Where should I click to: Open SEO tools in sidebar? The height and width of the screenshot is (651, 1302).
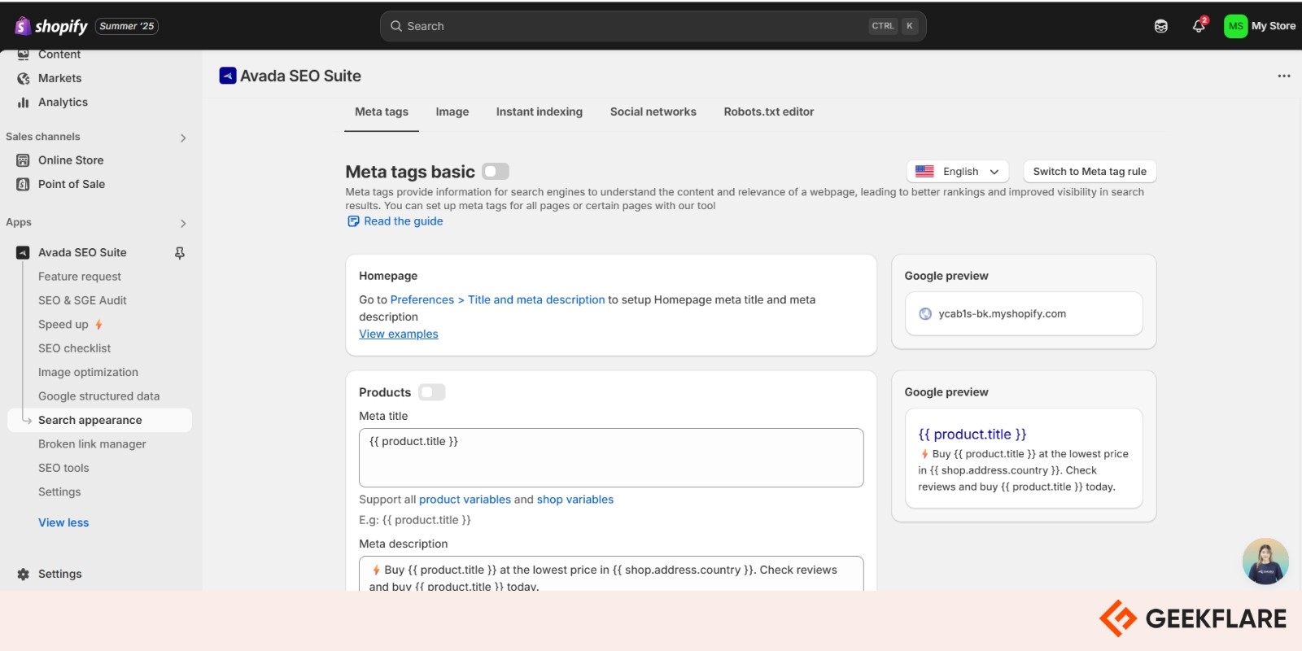coord(63,468)
